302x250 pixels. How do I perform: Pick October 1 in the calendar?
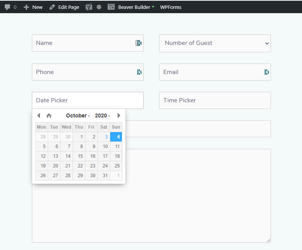point(79,137)
